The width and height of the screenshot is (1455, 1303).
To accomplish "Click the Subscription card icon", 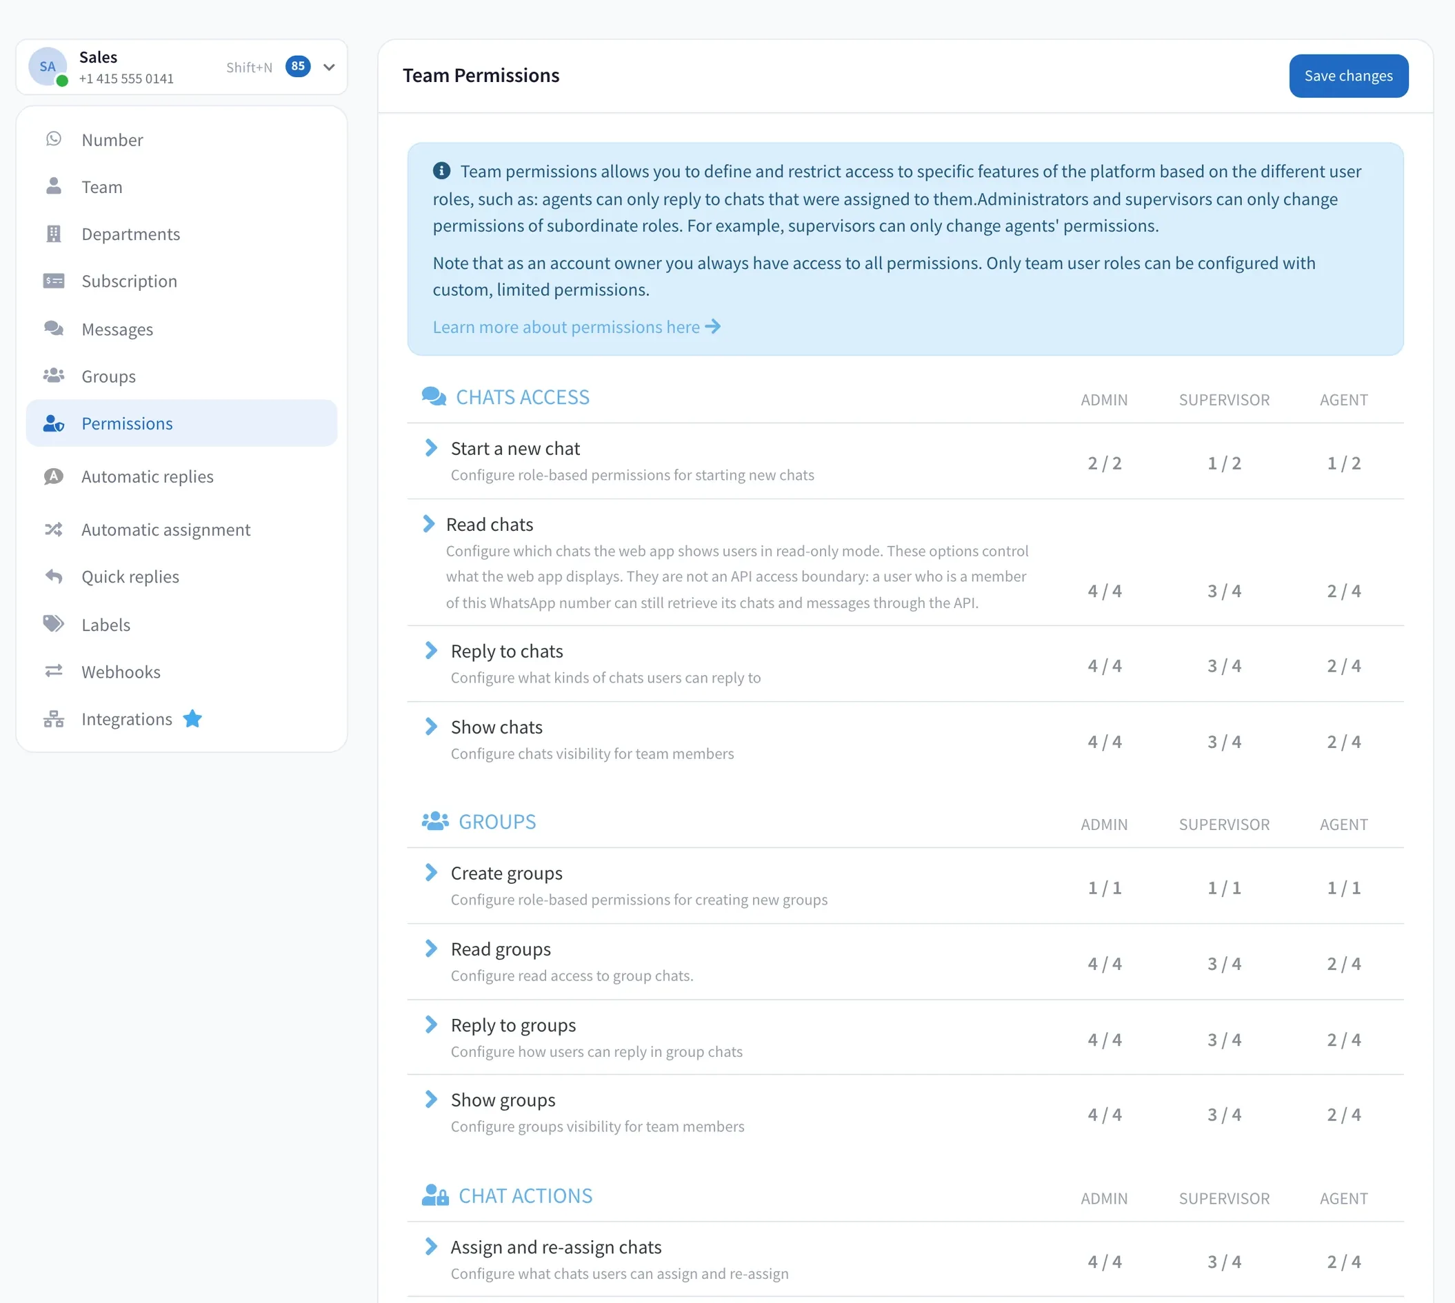I will click(54, 281).
